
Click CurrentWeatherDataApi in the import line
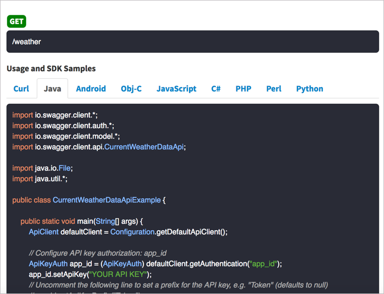pos(144,147)
